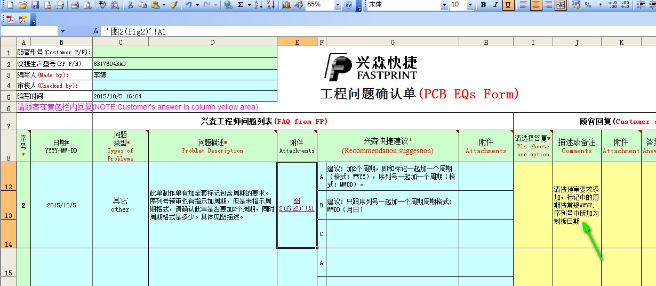Expand the Undo history arrow
This screenshot has height=286, width=656.
click(x=197, y=5)
